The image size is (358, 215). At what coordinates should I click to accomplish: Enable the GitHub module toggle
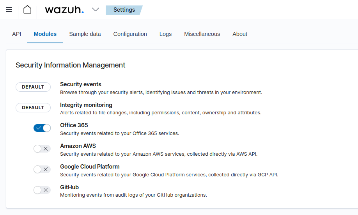point(42,190)
